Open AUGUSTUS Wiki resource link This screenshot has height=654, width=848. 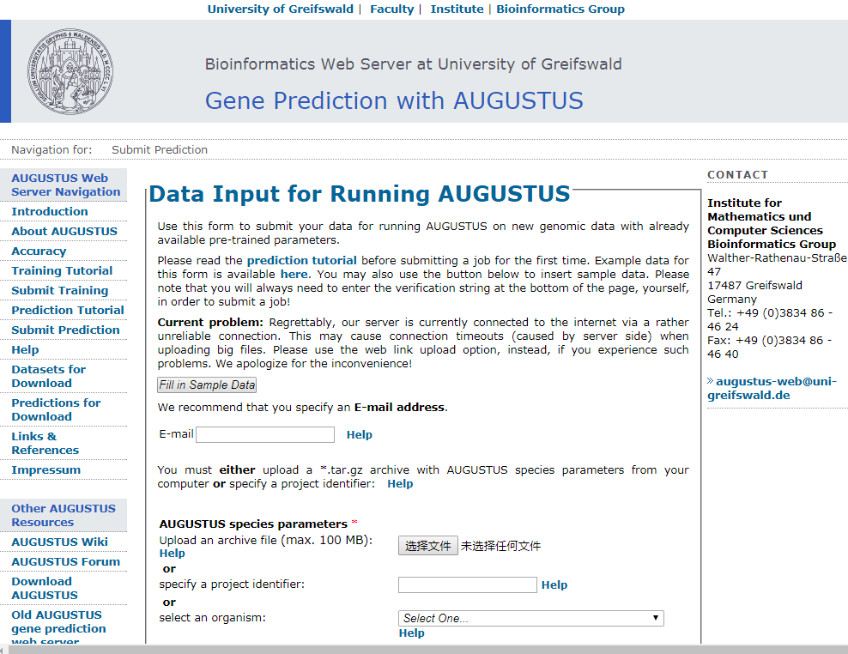(59, 542)
